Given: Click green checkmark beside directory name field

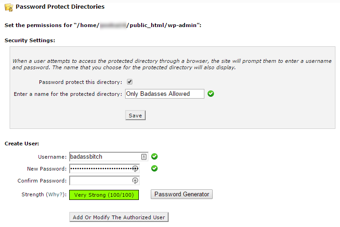Looking at the screenshot, I should (x=211, y=94).
